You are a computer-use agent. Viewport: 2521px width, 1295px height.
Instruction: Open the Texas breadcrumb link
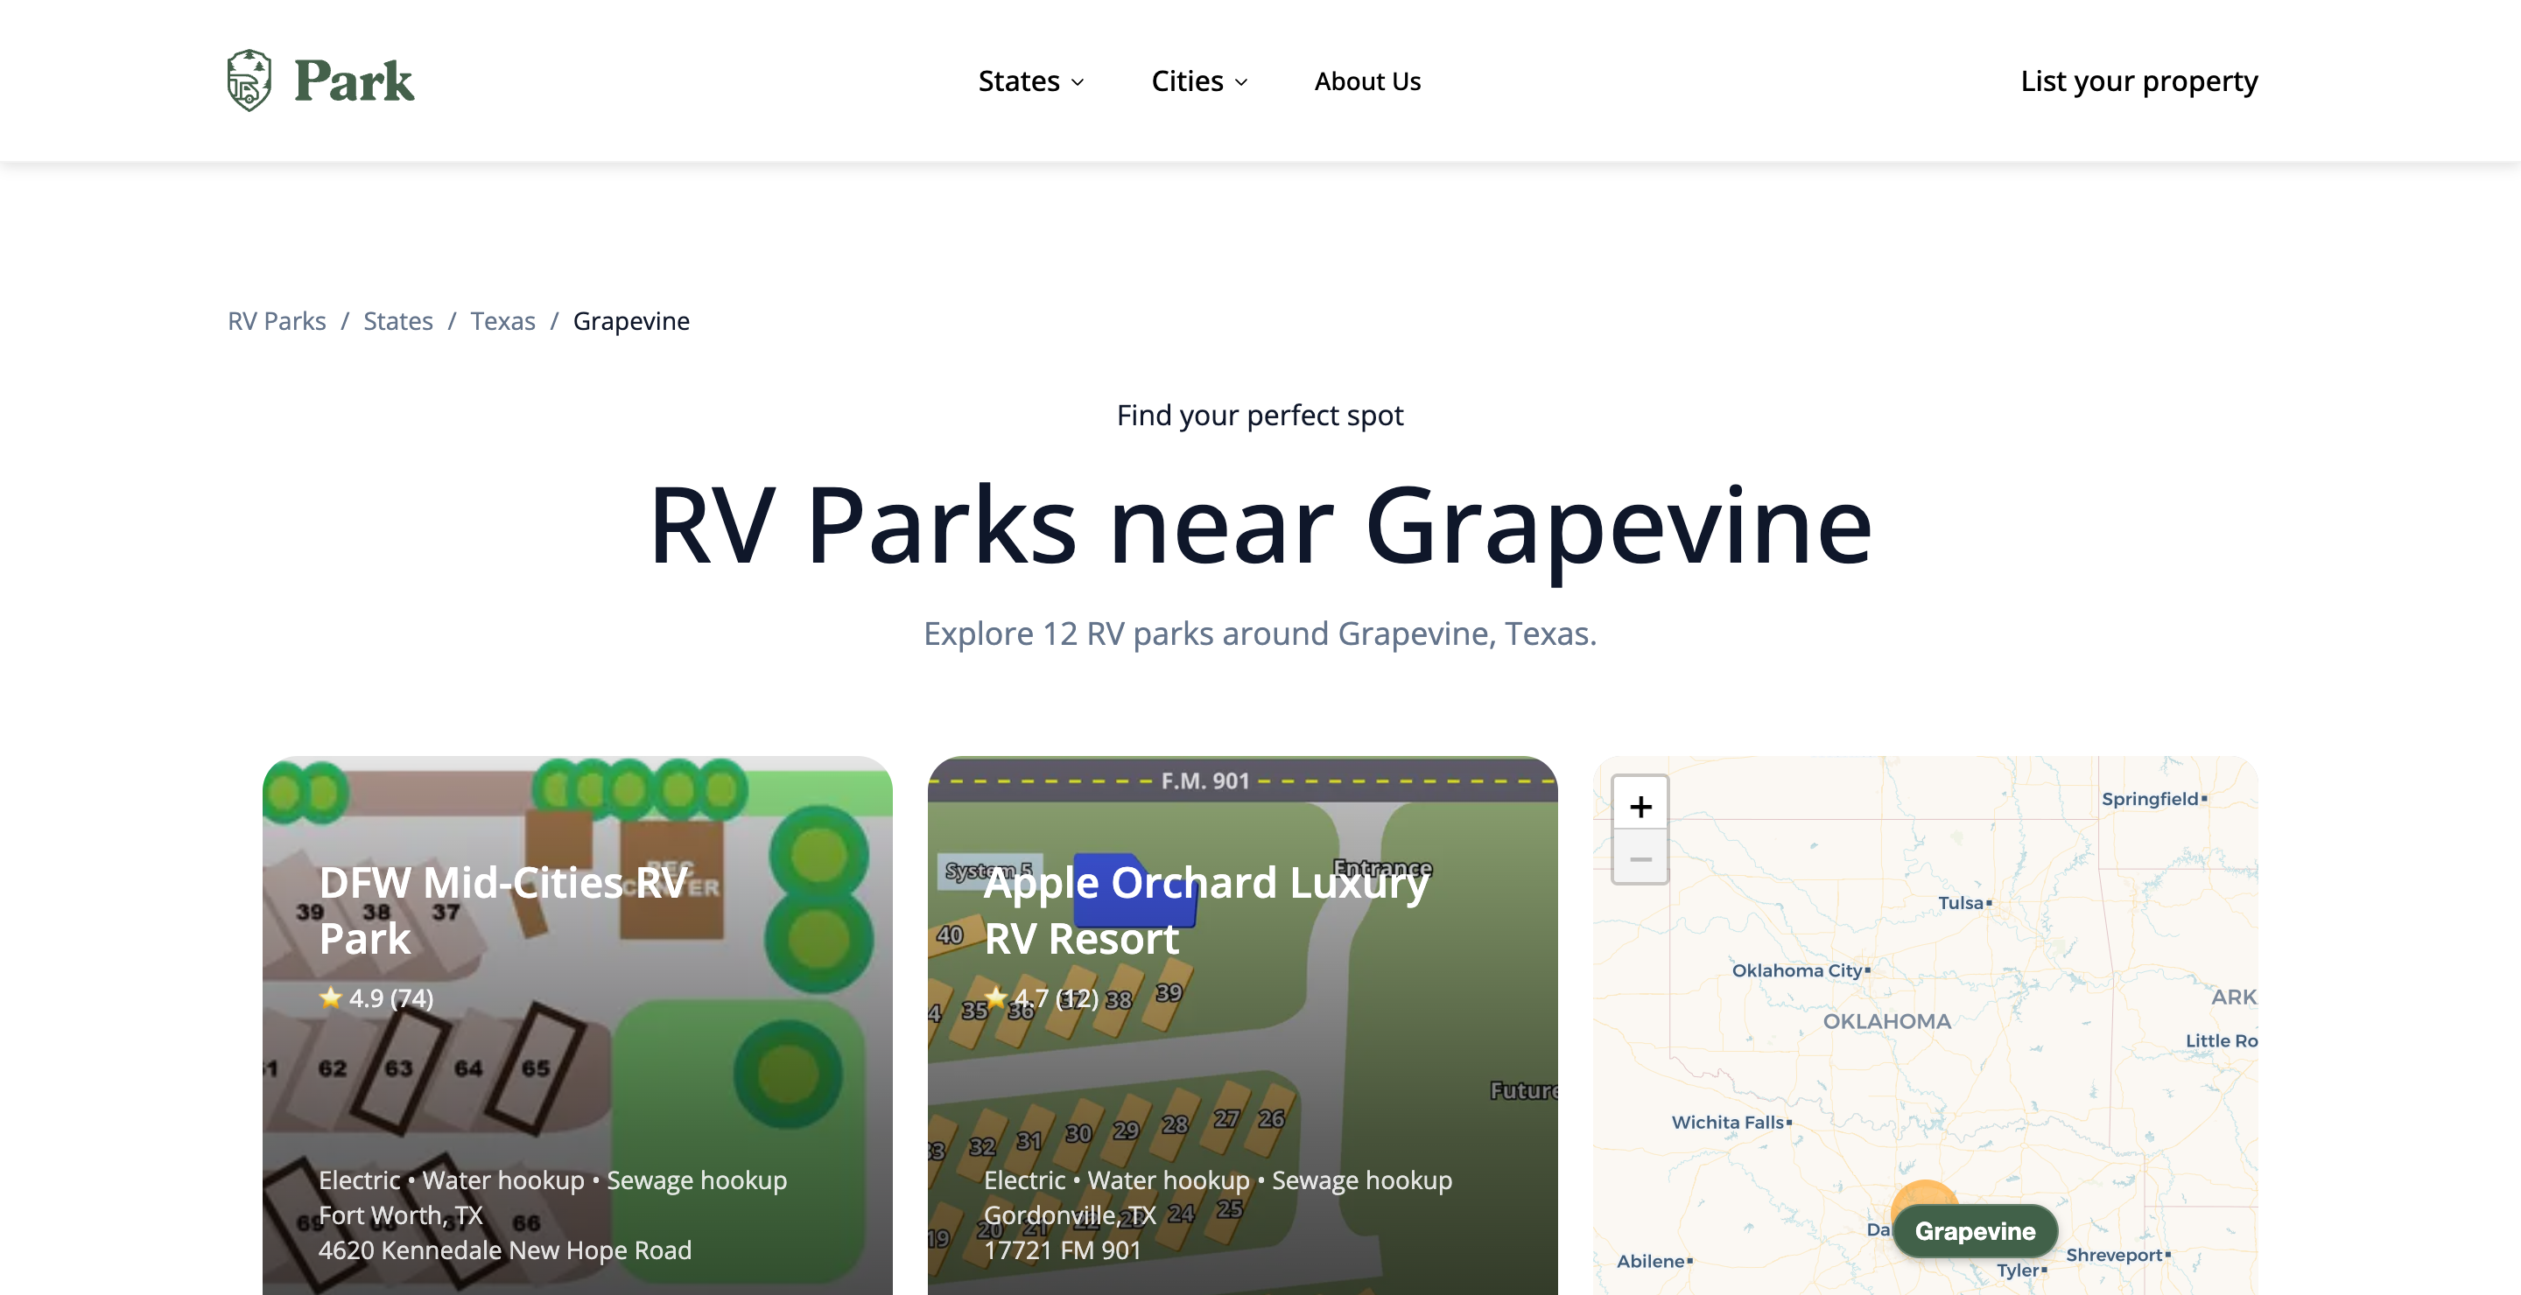coord(502,320)
